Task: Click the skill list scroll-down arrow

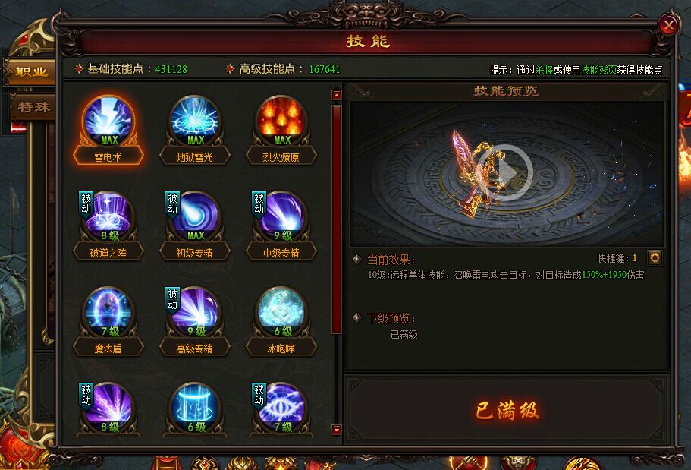Action: (336, 430)
